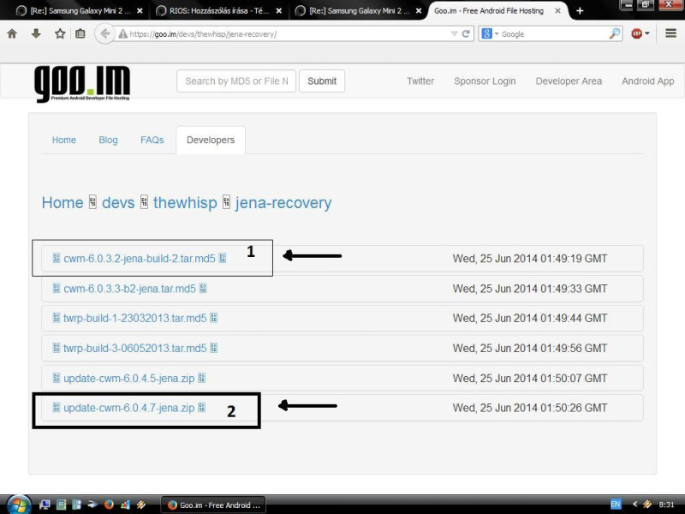
Task: Select the Home navigation tab
Action: [63, 140]
